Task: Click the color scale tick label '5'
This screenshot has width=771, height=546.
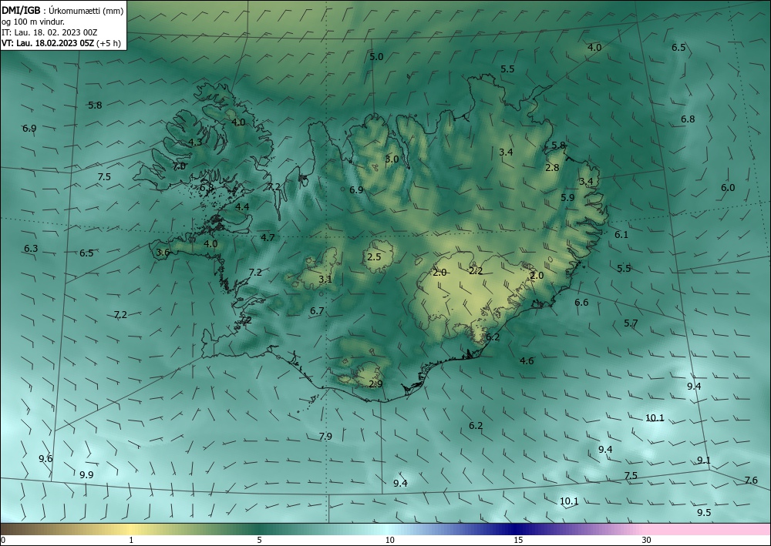Action: click(259, 540)
